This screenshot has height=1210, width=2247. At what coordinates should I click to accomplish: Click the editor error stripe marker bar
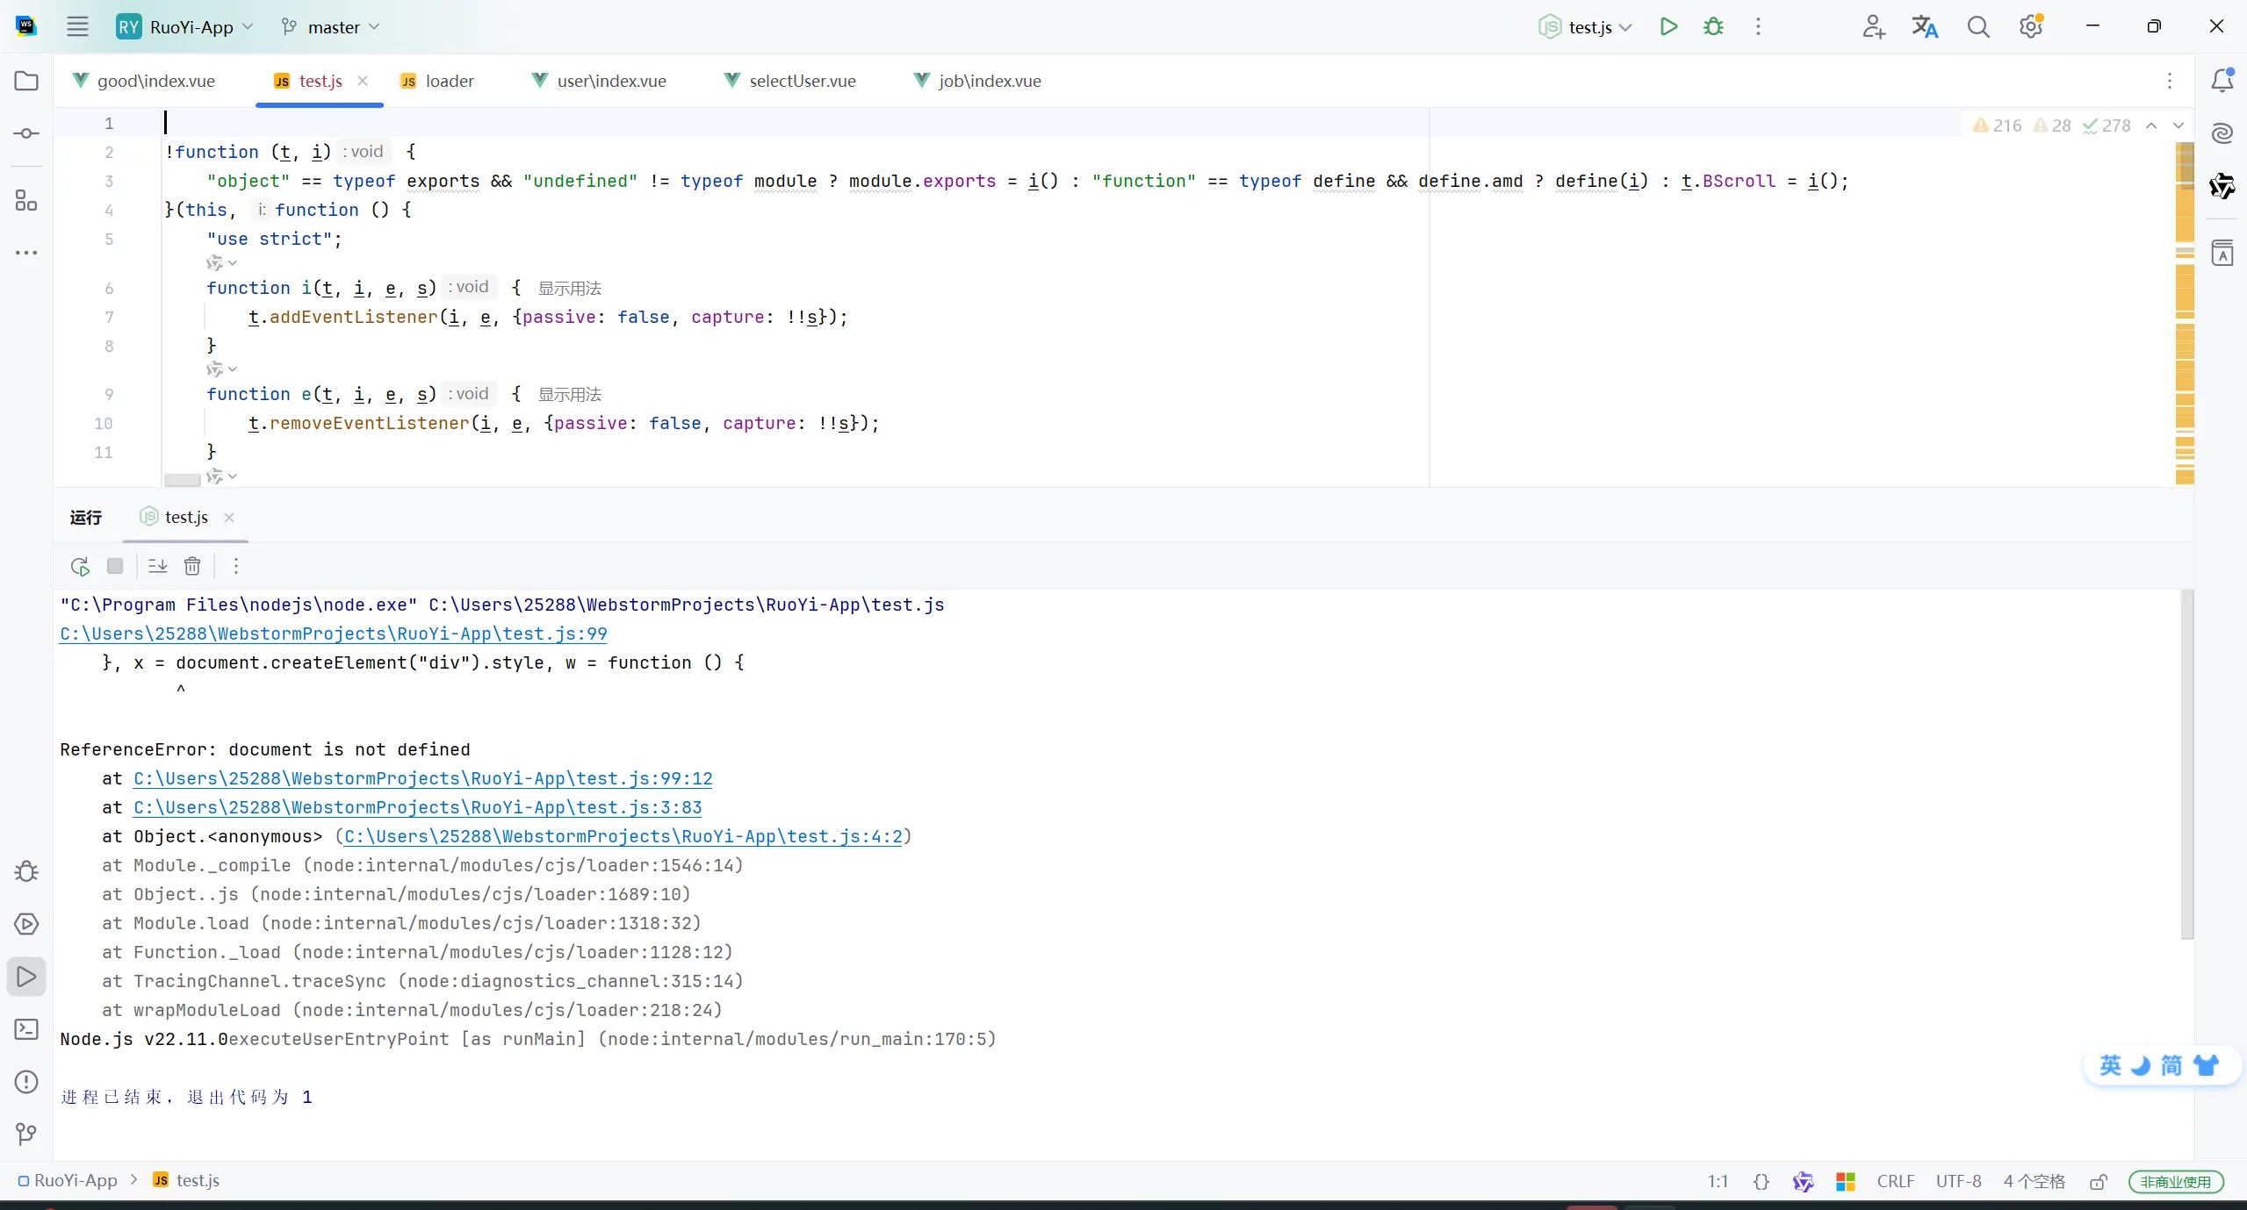(2185, 307)
